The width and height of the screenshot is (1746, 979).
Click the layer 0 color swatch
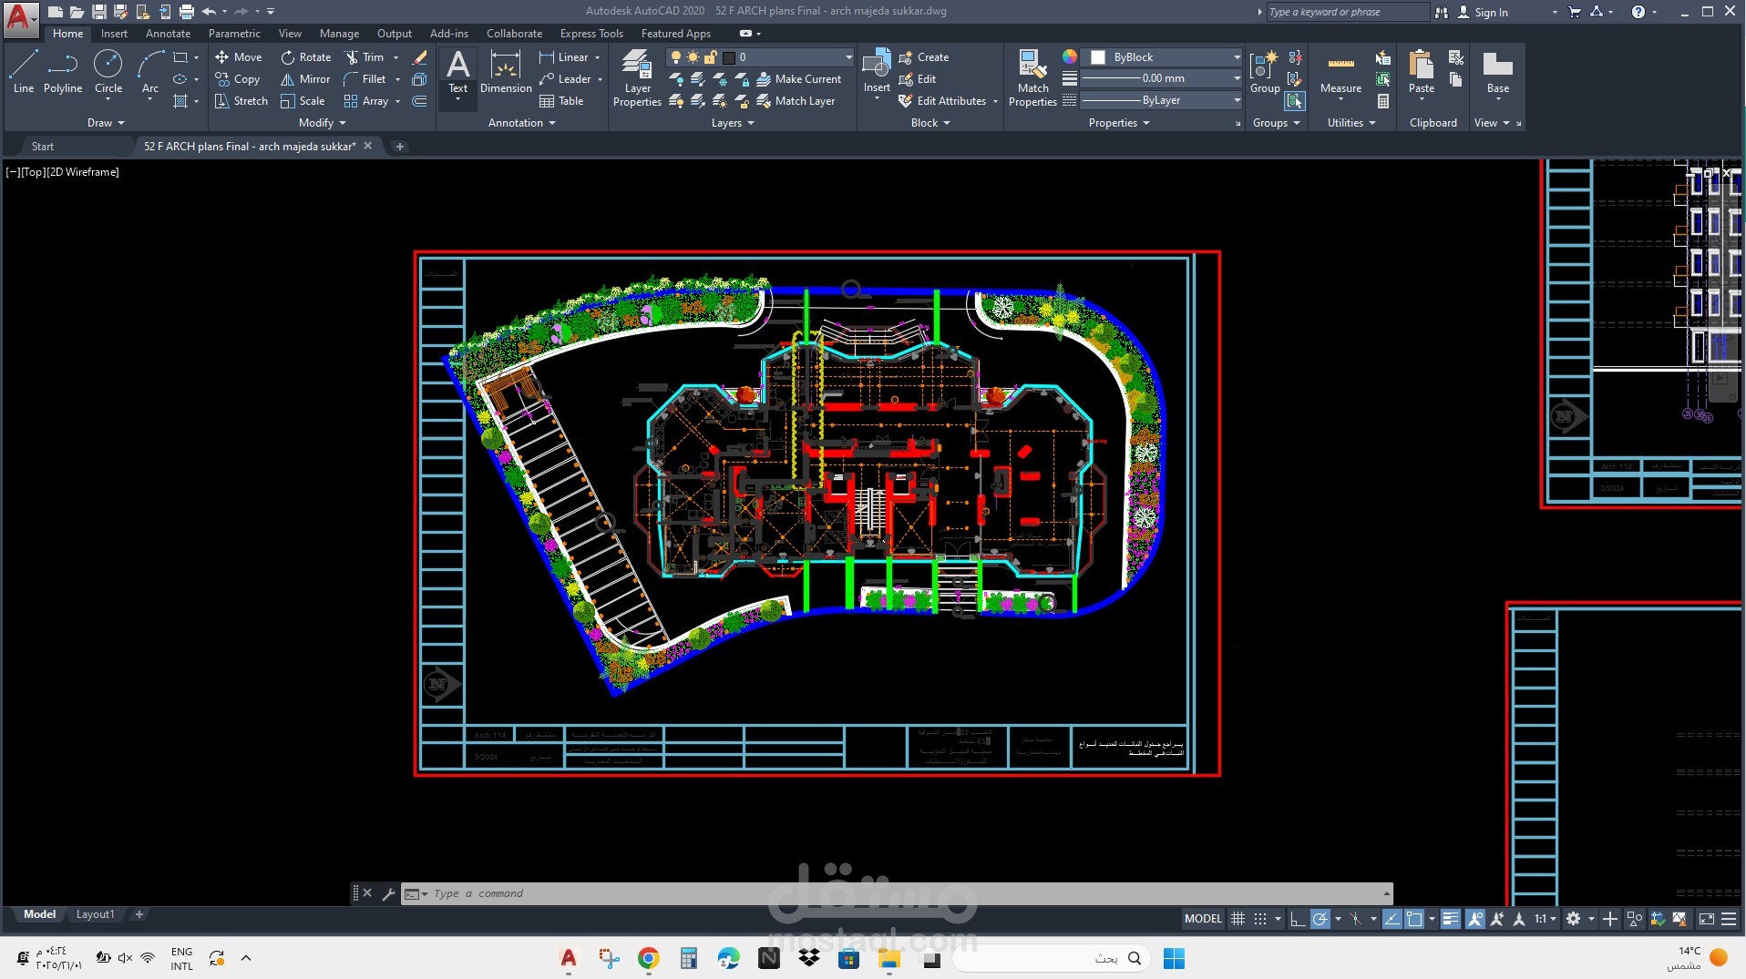[x=729, y=57]
